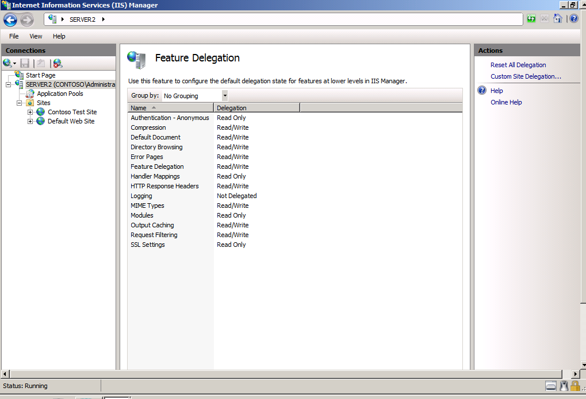Click the Not Delegated value for Logging
The width and height of the screenshot is (586, 399).
(x=236, y=196)
